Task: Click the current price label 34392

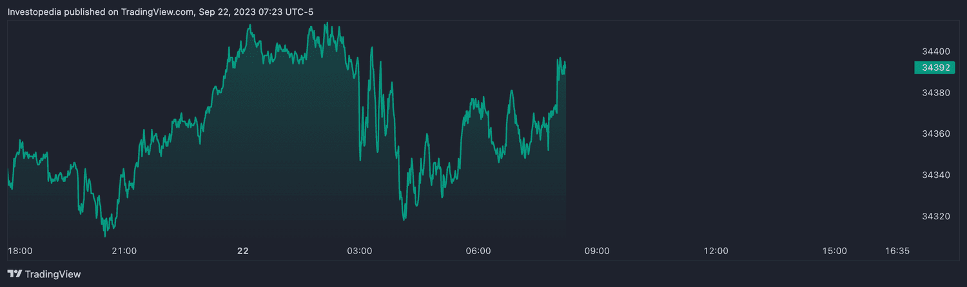Action: click(935, 68)
